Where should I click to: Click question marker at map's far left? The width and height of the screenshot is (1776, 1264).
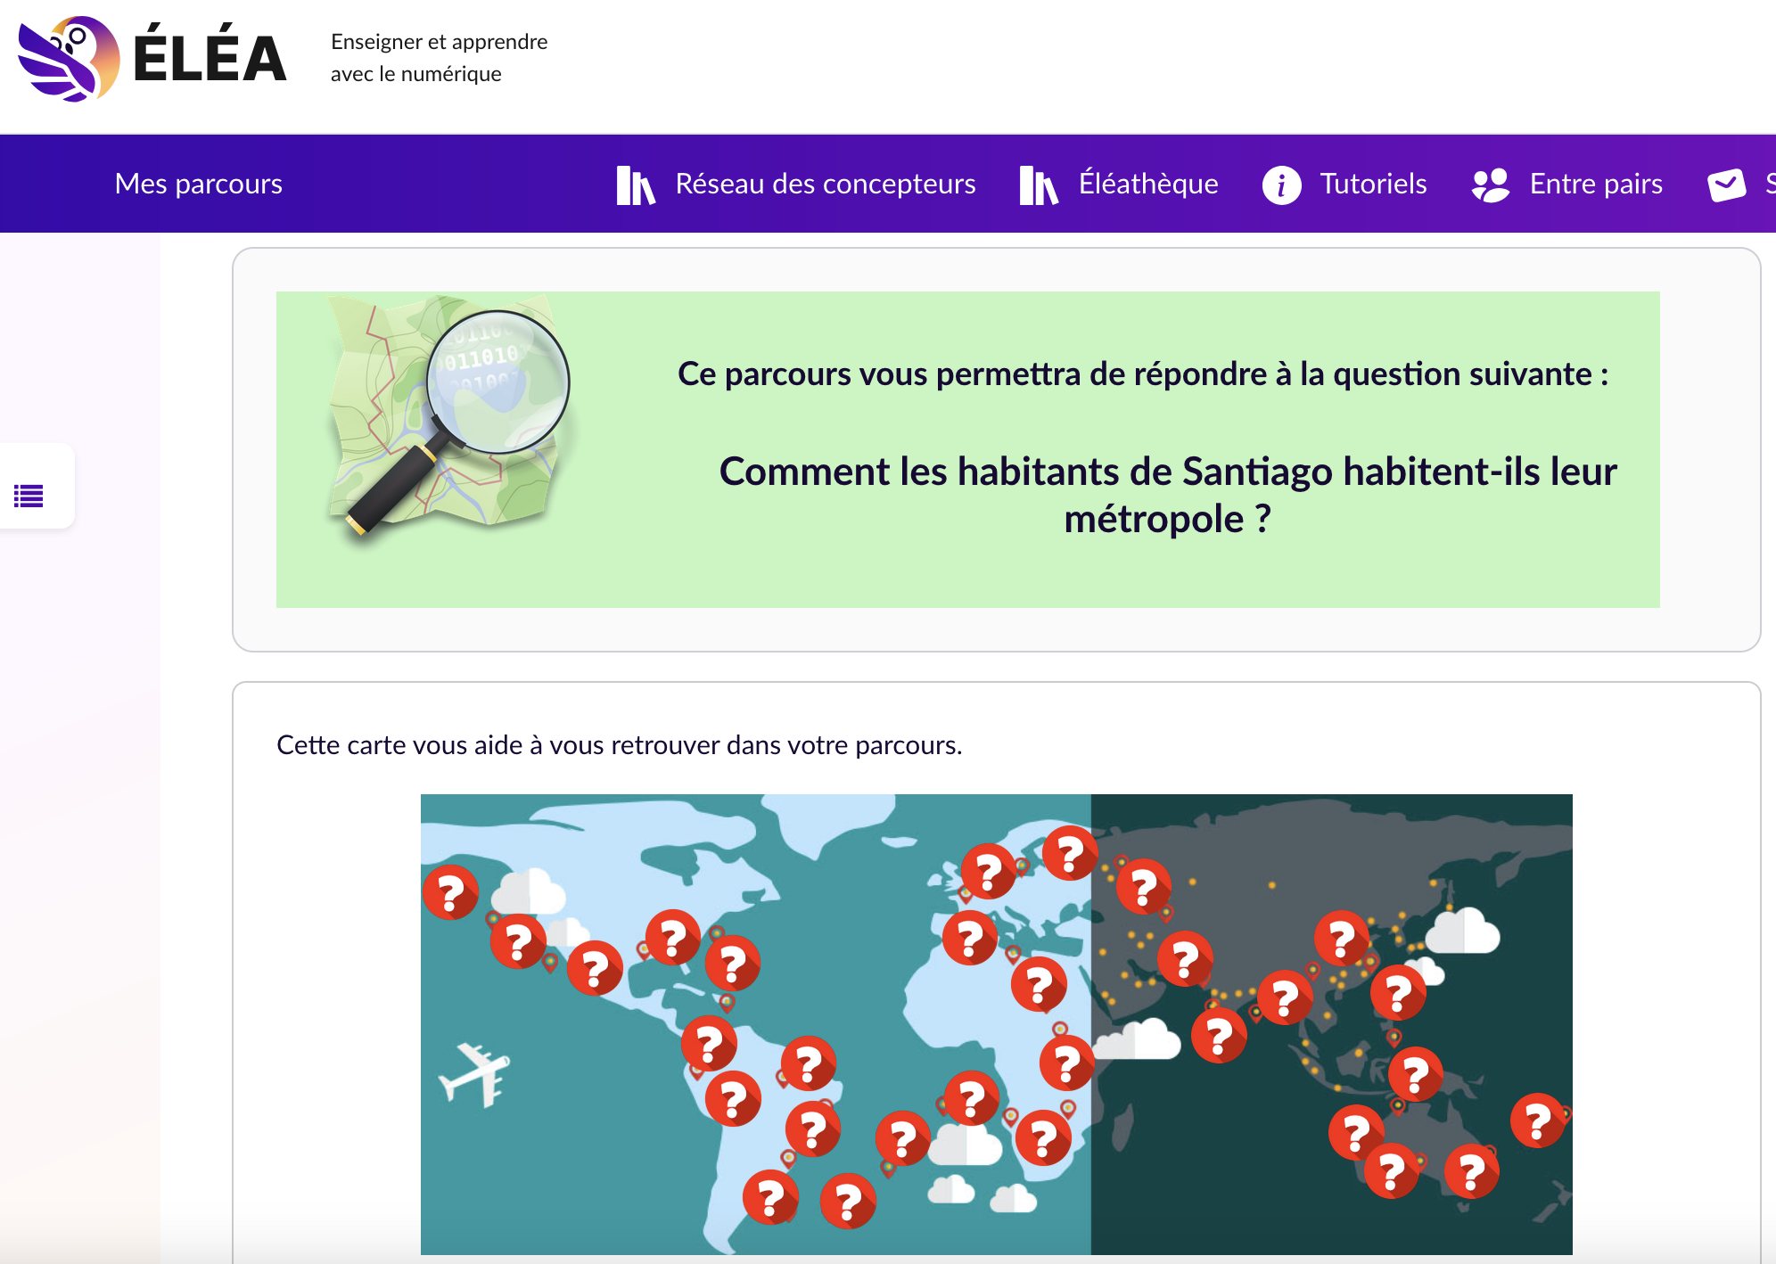450,891
